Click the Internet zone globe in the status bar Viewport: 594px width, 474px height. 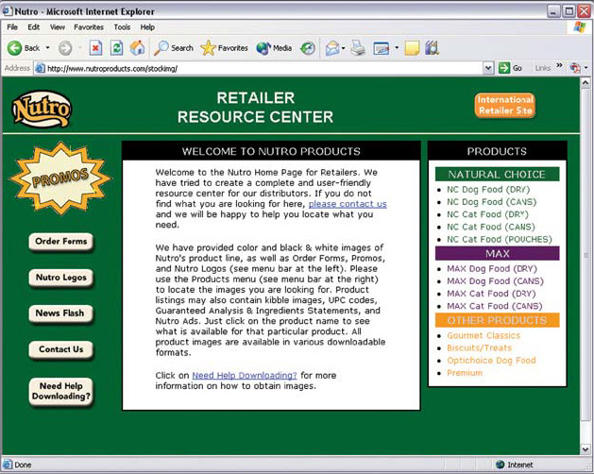(501, 465)
